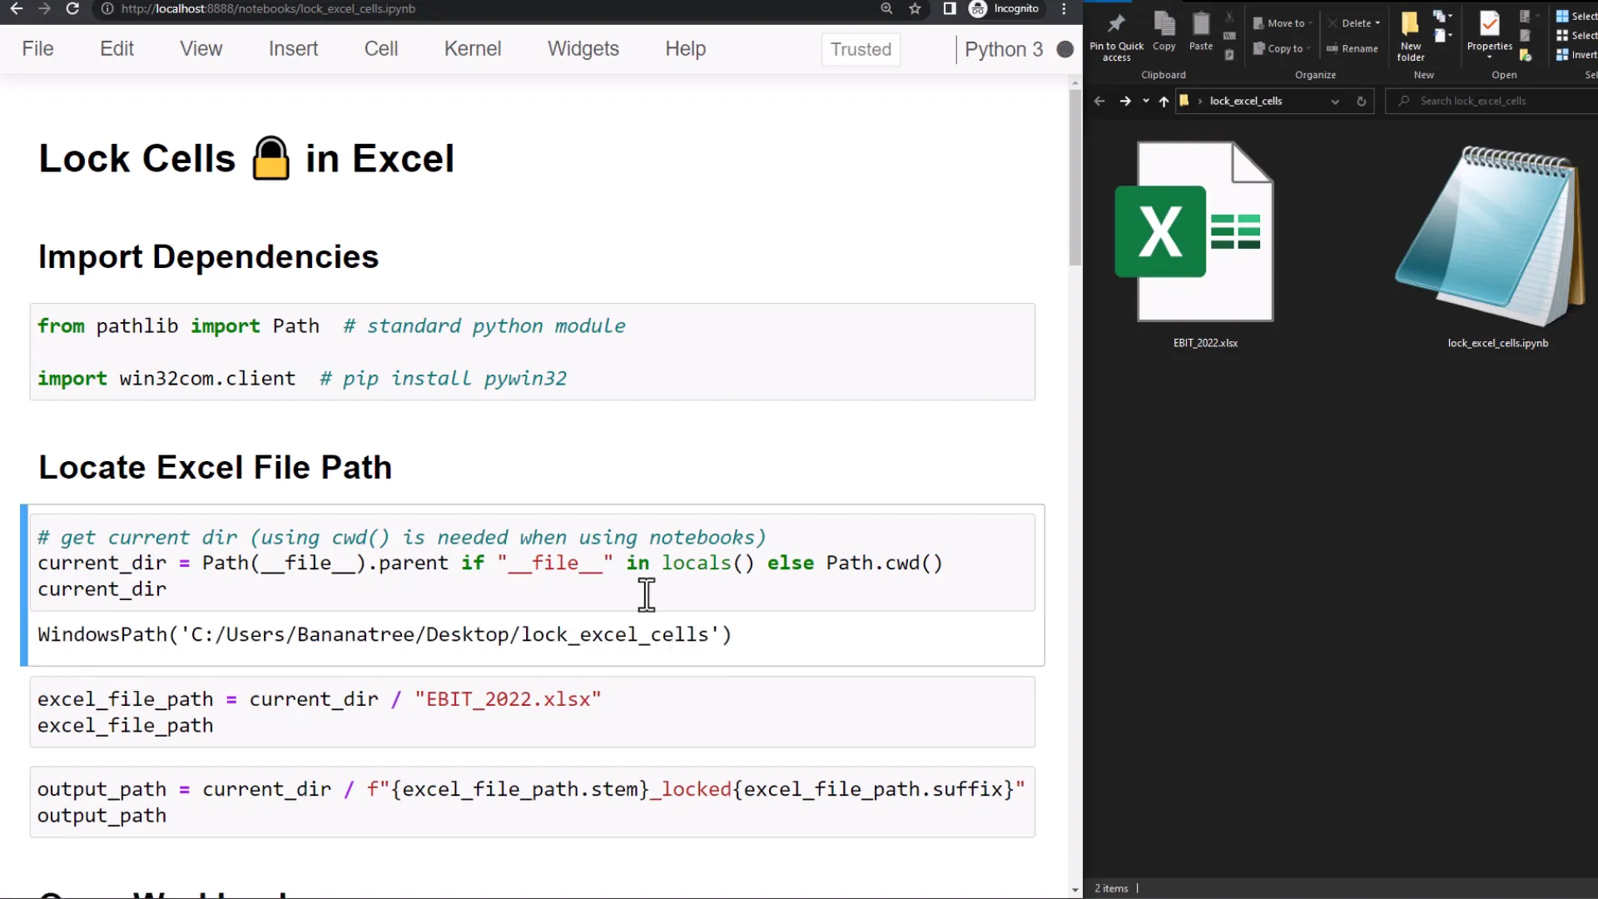Click the Open icon in Explorer ribbon
Viewport: 1598px width, 899px height.
1526,17
